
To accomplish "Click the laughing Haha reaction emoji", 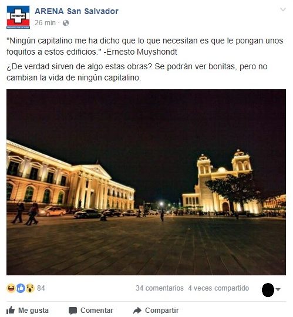I will pos(11,288).
